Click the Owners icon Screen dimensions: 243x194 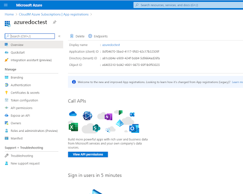point(7,123)
